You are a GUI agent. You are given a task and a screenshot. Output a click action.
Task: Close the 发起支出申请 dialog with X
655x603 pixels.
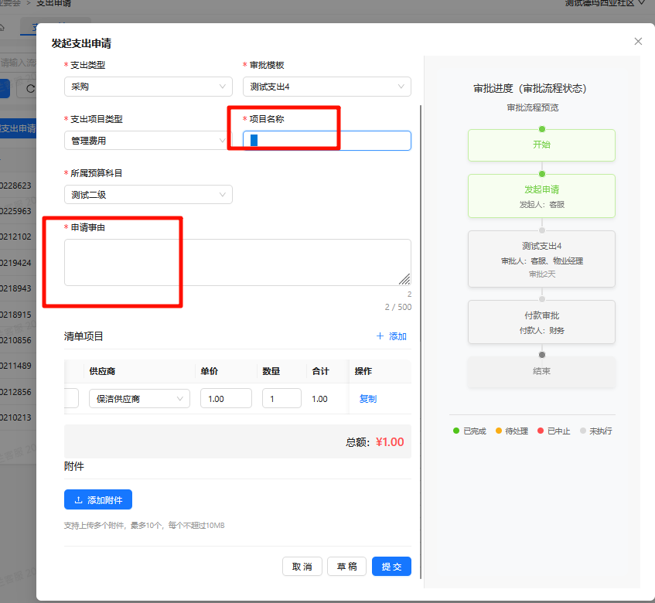[638, 42]
